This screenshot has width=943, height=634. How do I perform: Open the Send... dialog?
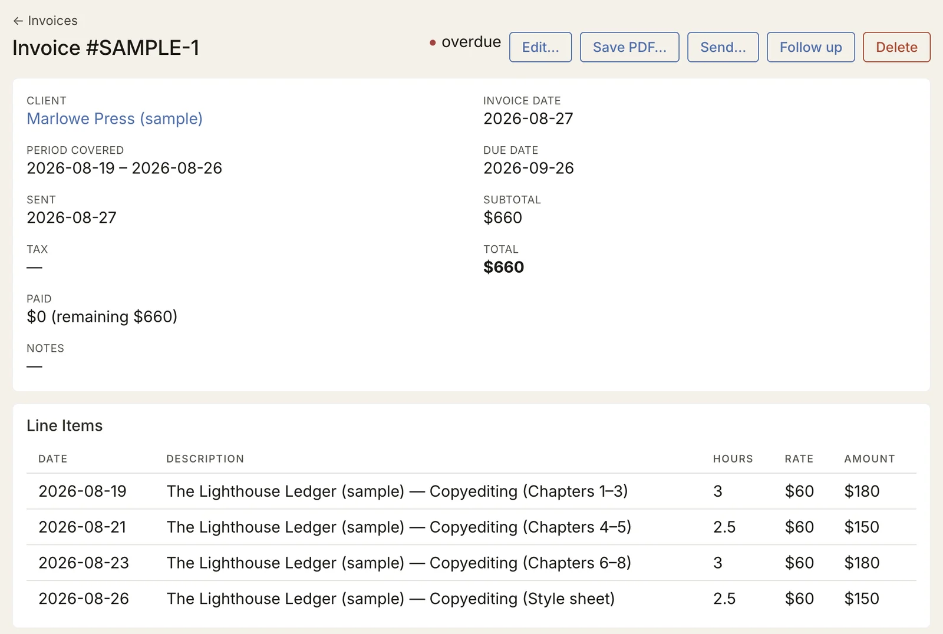tap(723, 47)
